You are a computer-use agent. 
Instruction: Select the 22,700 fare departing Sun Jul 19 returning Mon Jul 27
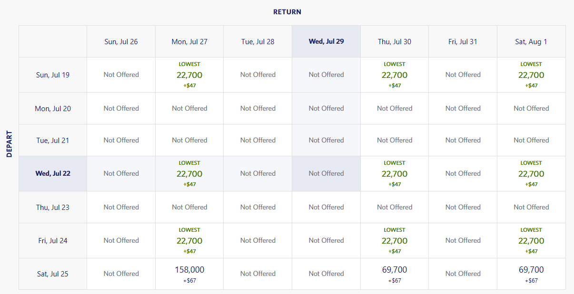click(x=189, y=75)
